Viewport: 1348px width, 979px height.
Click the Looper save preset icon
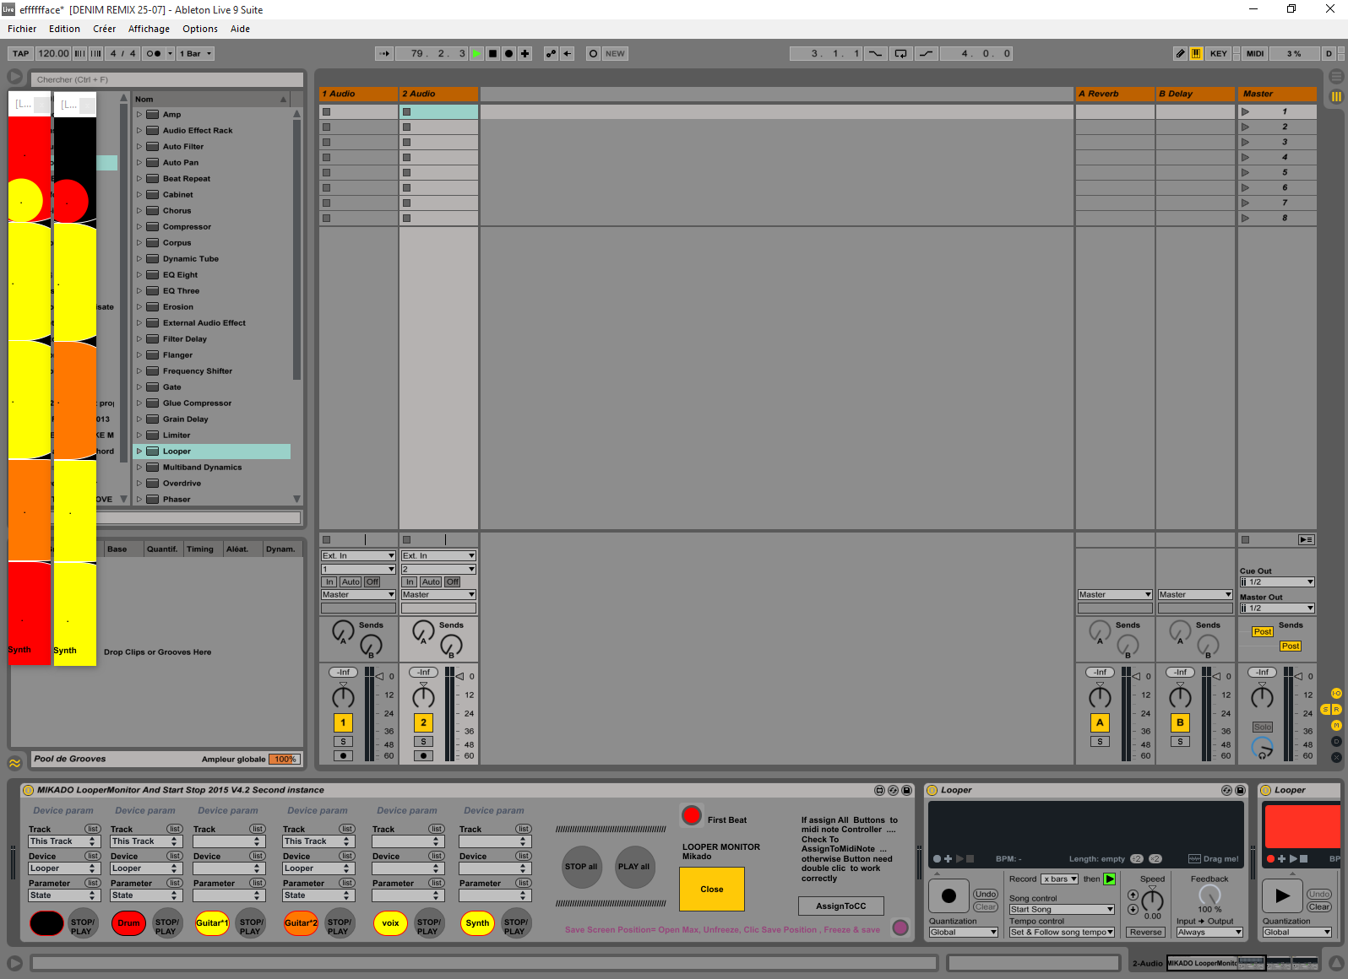(1240, 791)
